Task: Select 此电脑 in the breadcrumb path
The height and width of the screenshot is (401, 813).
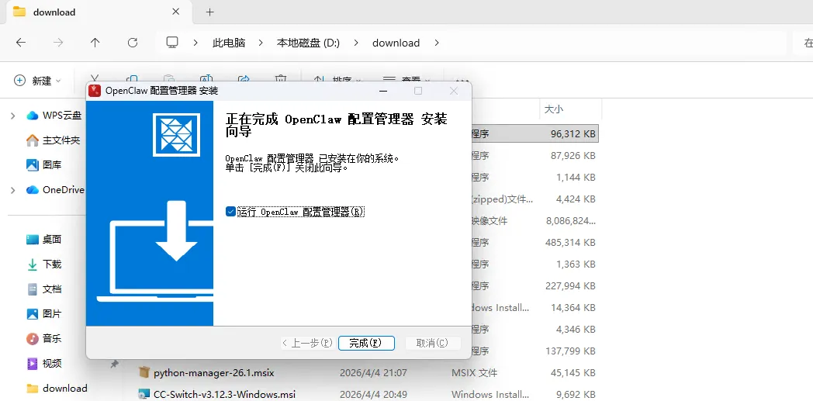Action: tap(229, 43)
